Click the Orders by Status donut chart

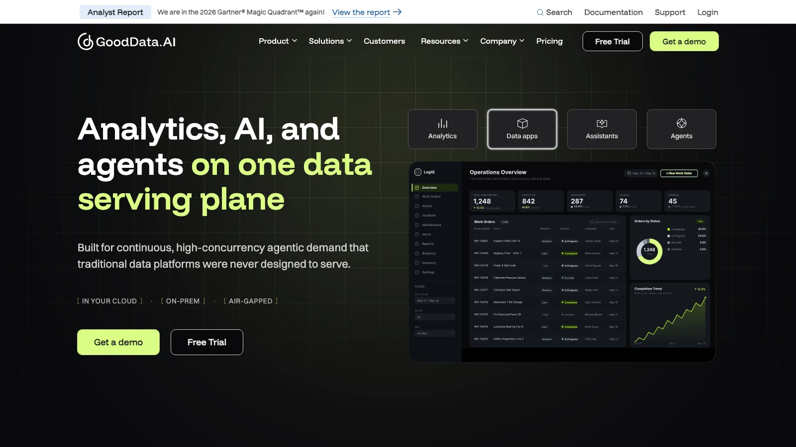tap(649, 251)
